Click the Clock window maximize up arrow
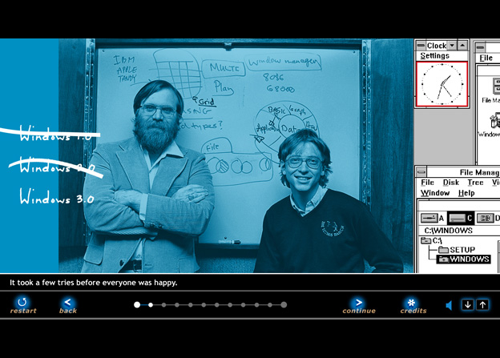The image size is (500, 358). (x=462, y=46)
